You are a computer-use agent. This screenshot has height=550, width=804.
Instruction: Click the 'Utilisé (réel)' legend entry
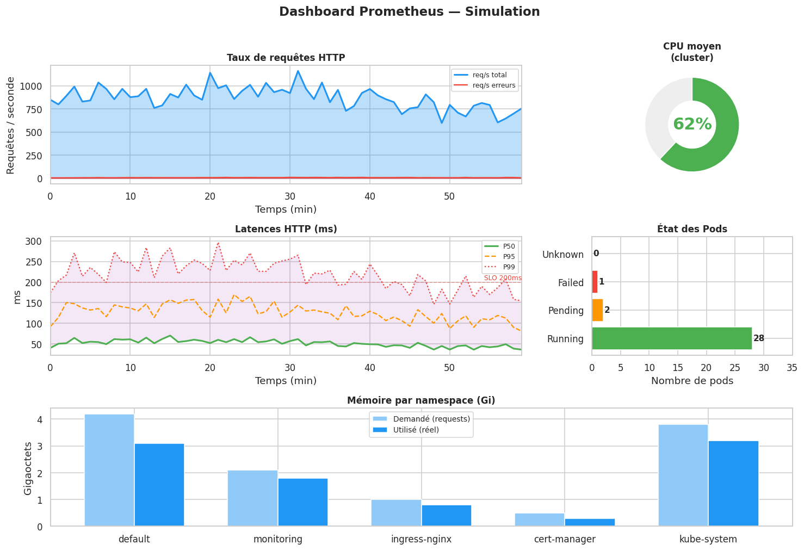(416, 430)
